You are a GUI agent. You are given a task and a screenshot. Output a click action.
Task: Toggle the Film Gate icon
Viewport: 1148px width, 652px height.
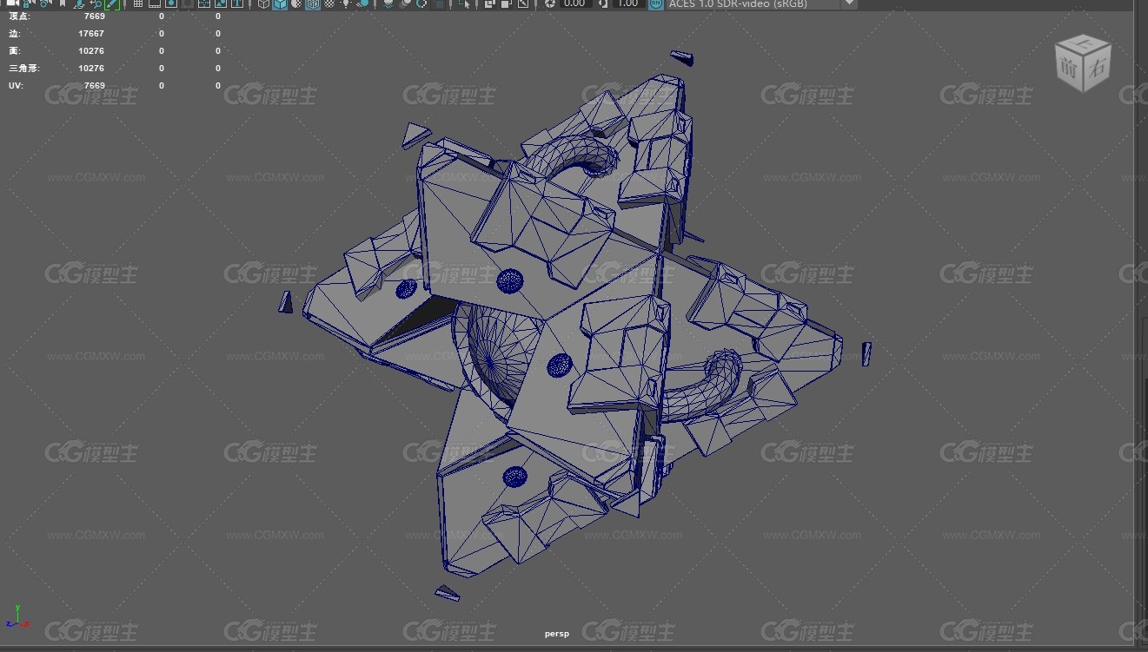(154, 3)
